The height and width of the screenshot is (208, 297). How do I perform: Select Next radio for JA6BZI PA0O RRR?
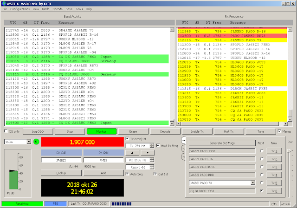[x=262, y=175]
